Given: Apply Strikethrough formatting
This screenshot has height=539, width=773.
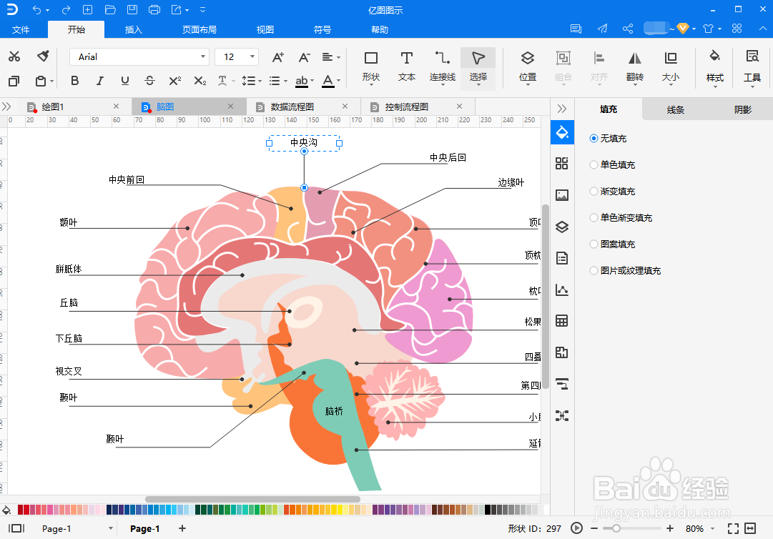Looking at the screenshot, I should (x=150, y=81).
